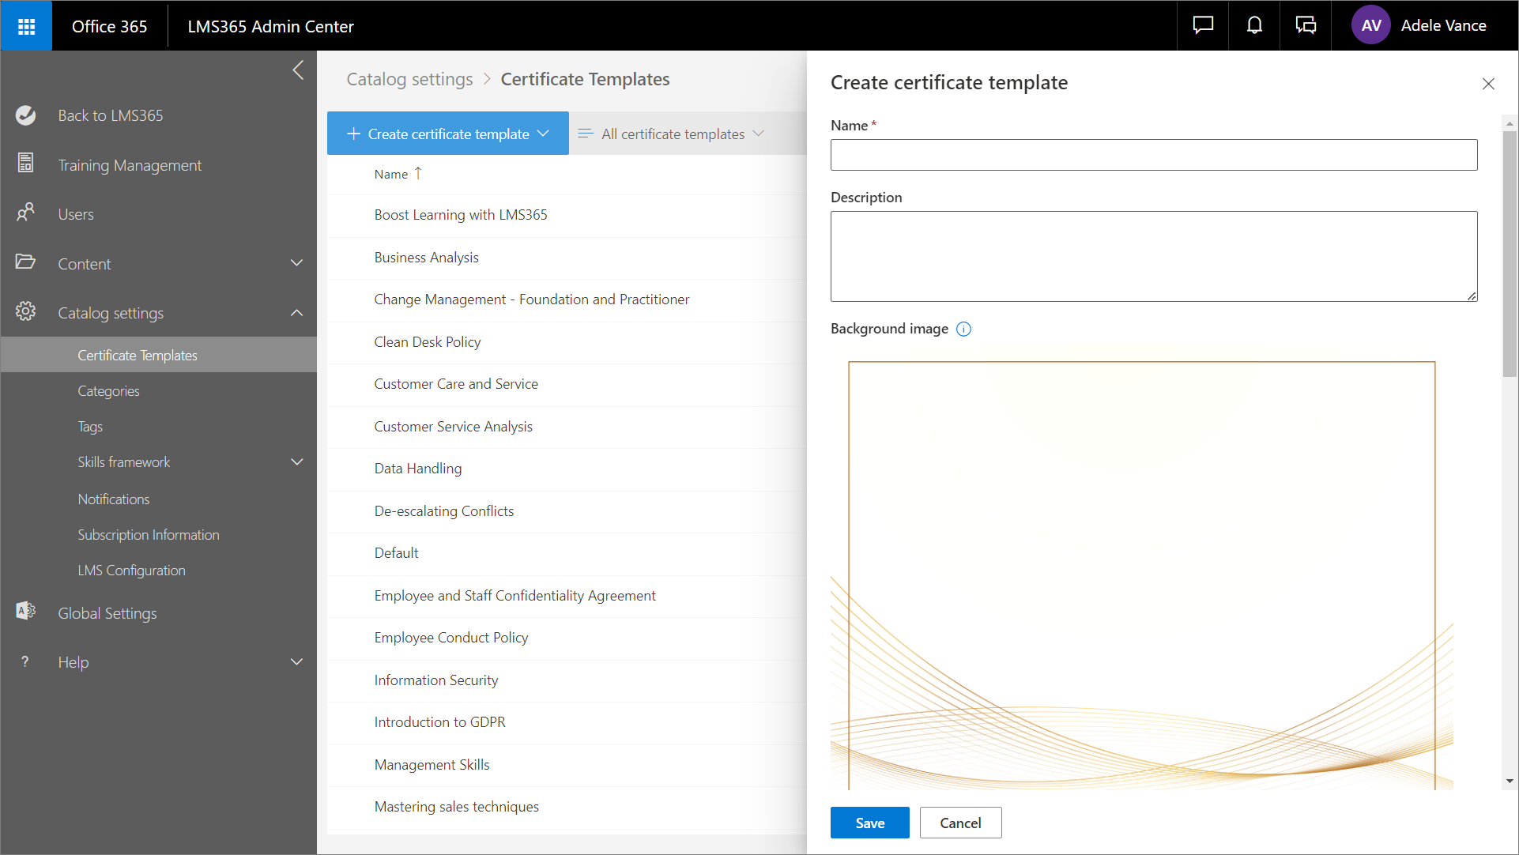Collapse the left navigation with arrow icon
Viewport: 1519px width, 855px height.
point(298,70)
